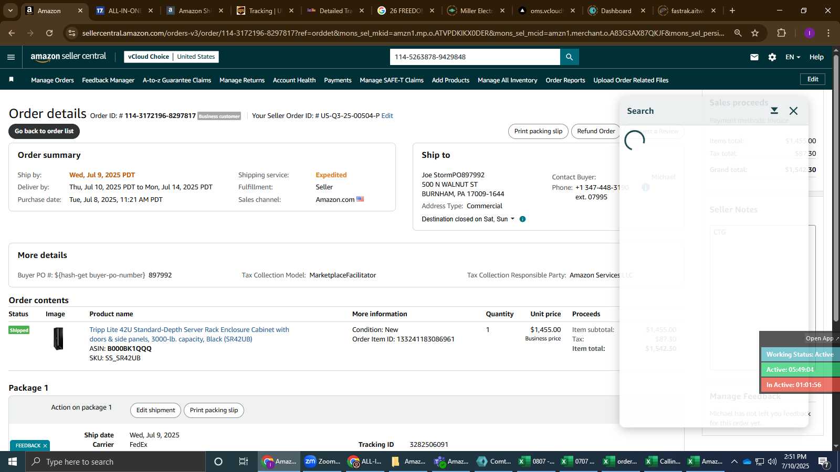The width and height of the screenshot is (840, 472).
Task: Click the product thumbnail of the server rack
Action: click(58, 339)
